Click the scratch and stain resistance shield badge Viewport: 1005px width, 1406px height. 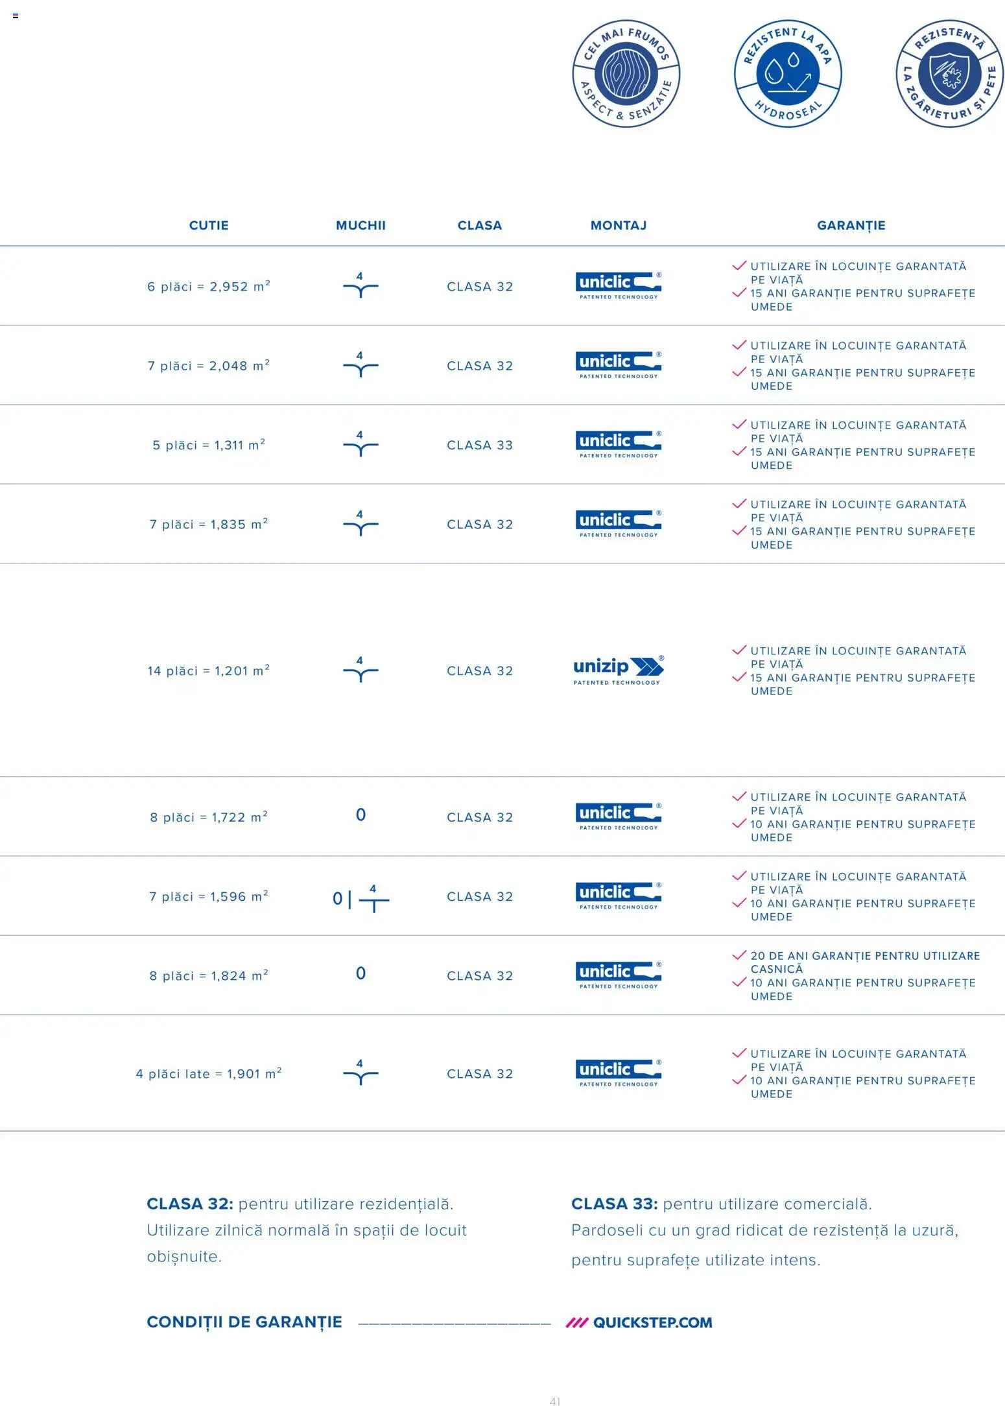click(949, 73)
